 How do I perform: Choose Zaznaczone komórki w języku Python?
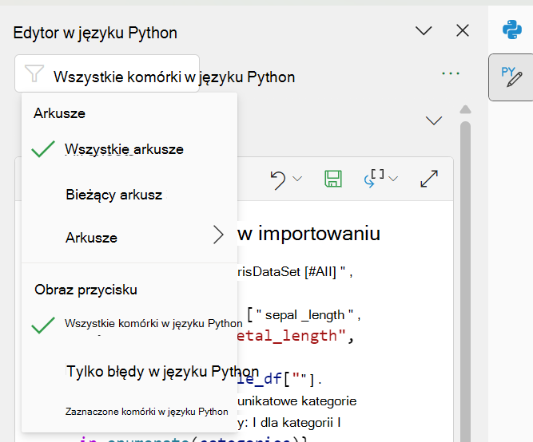pos(129,412)
